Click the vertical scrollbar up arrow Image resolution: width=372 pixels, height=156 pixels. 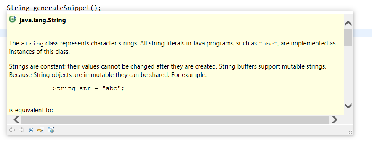pos(348,23)
